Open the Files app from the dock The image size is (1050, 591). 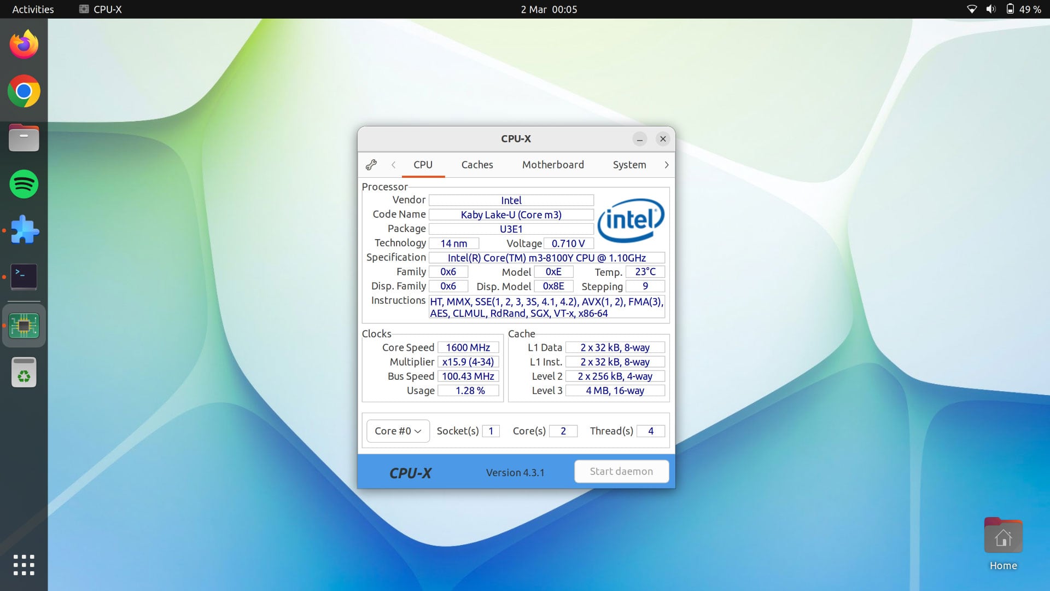tap(24, 138)
